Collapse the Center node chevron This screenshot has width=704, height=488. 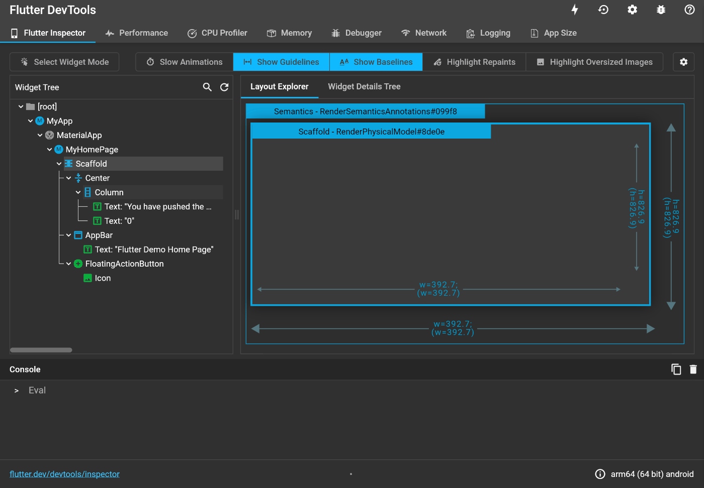(68, 178)
